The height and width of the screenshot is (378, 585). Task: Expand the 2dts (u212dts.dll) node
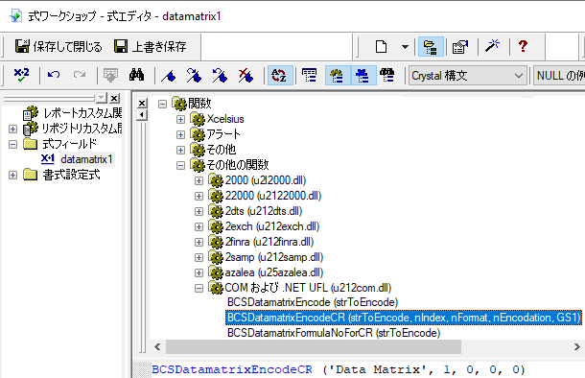199,211
